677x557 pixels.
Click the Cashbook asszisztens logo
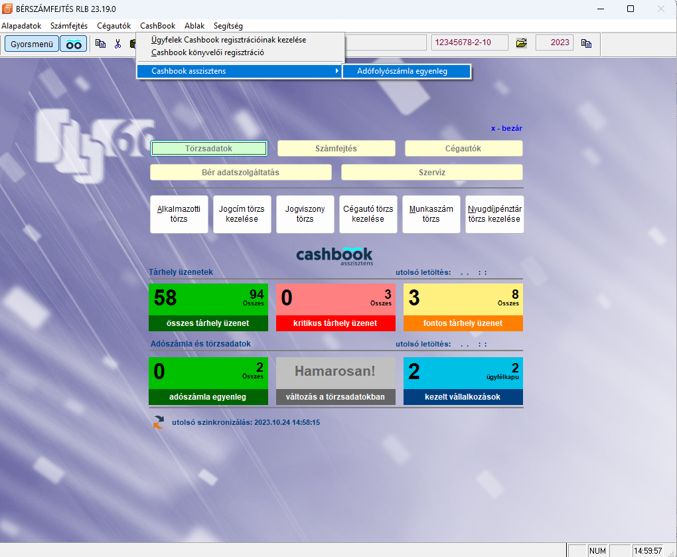click(x=335, y=256)
